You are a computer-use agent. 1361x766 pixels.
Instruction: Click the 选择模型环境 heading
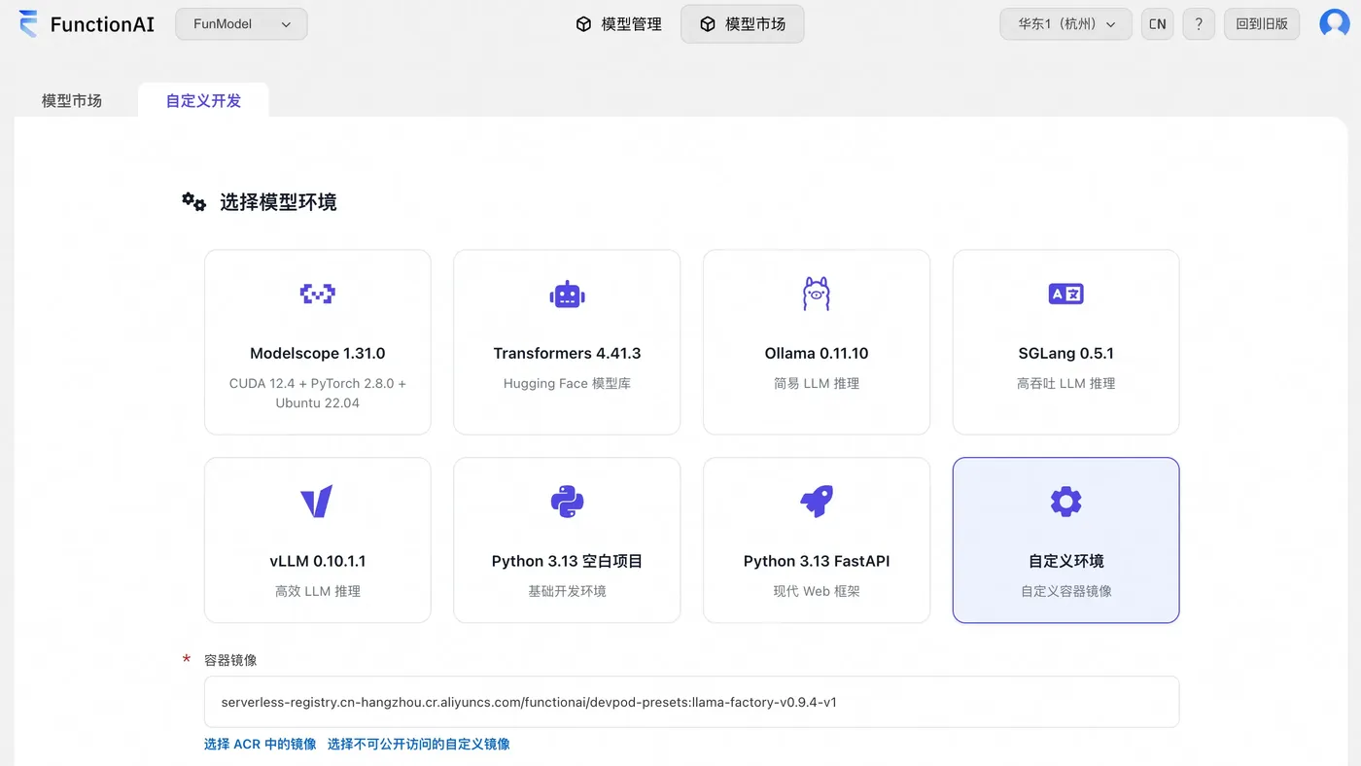coord(278,202)
